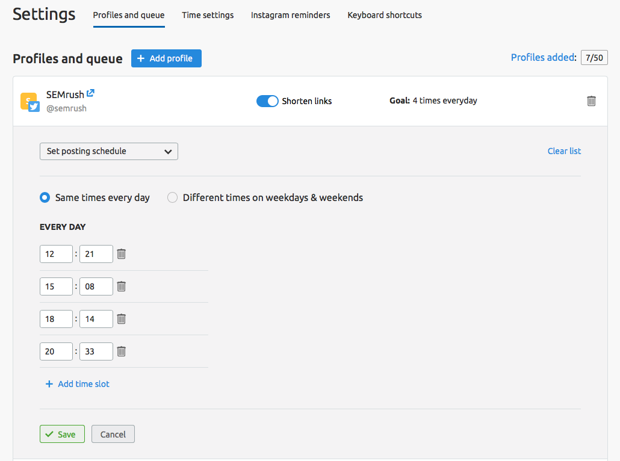Delete the 18:14 time slot
The image size is (620, 461).
pyautogui.click(x=121, y=319)
